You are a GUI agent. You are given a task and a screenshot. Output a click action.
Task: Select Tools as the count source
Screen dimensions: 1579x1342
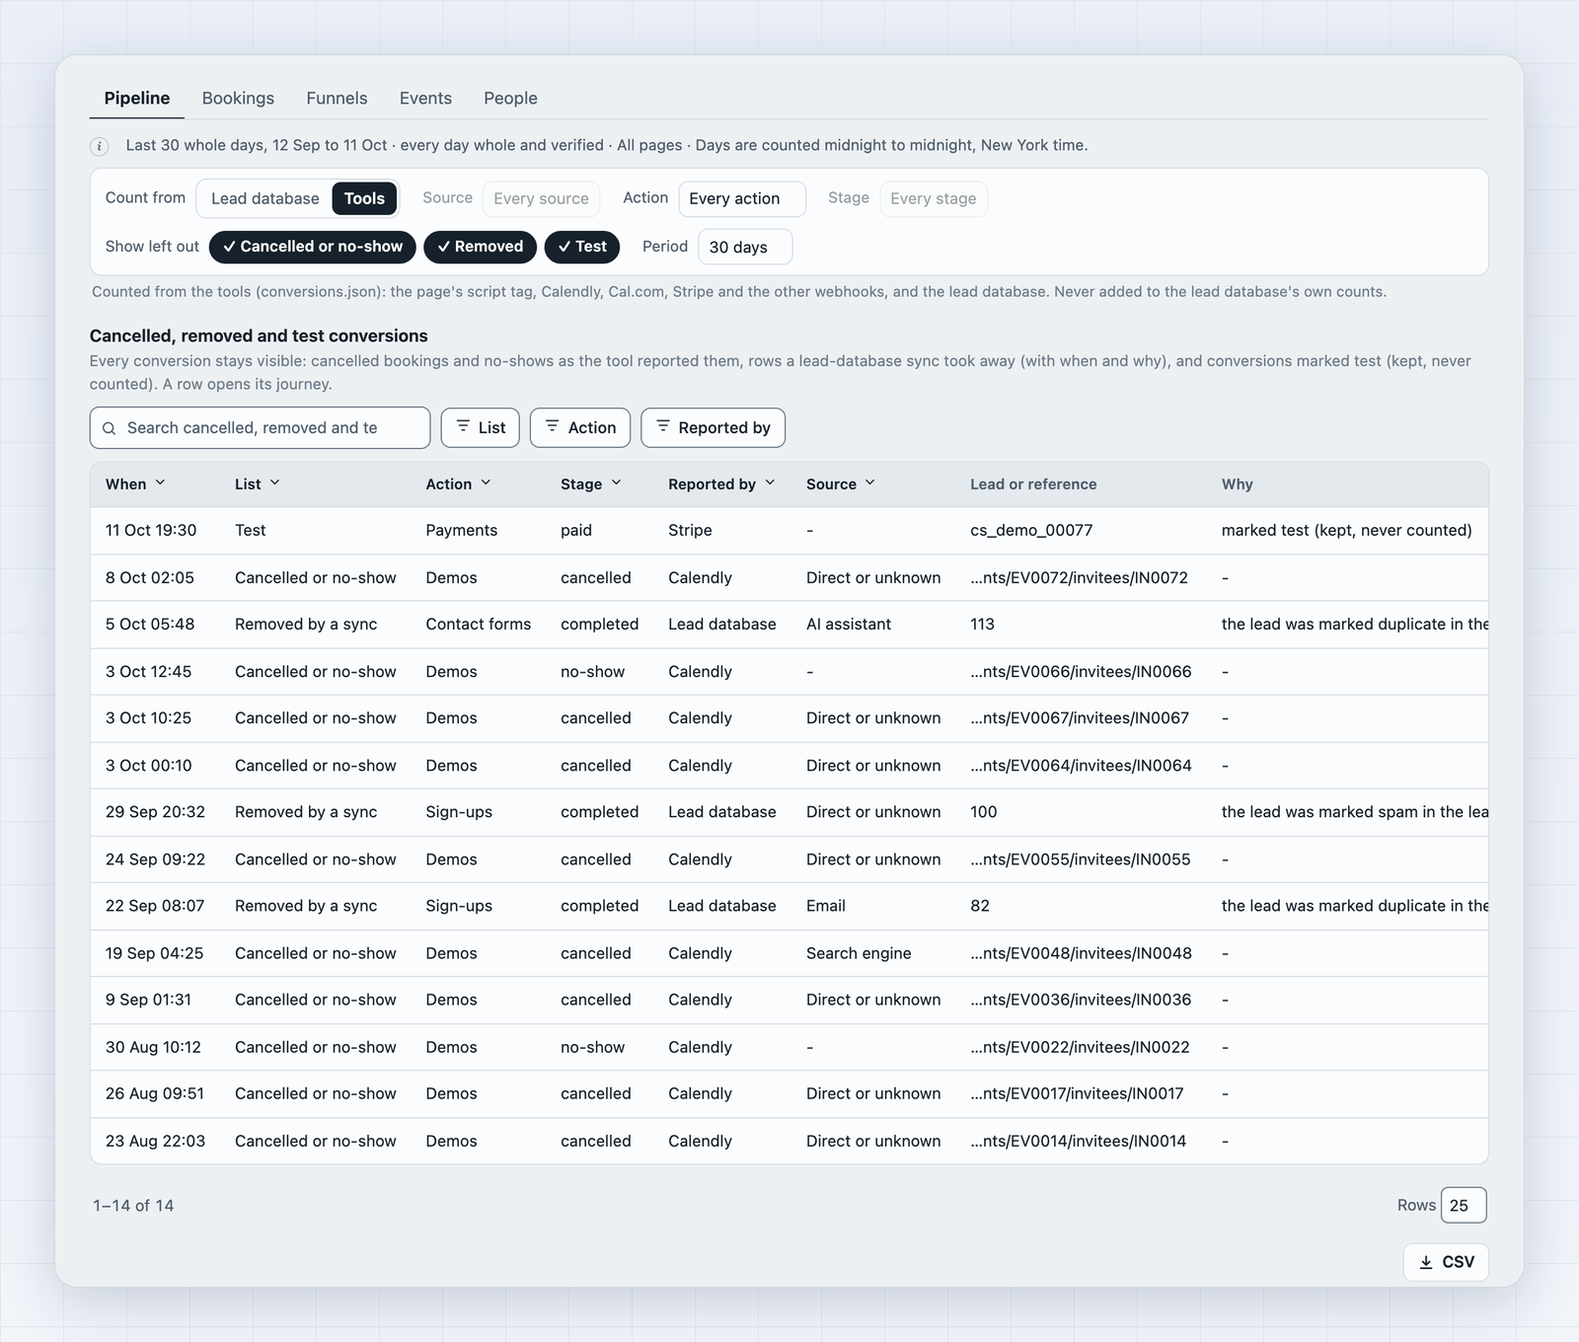pyautogui.click(x=364, y=198)
